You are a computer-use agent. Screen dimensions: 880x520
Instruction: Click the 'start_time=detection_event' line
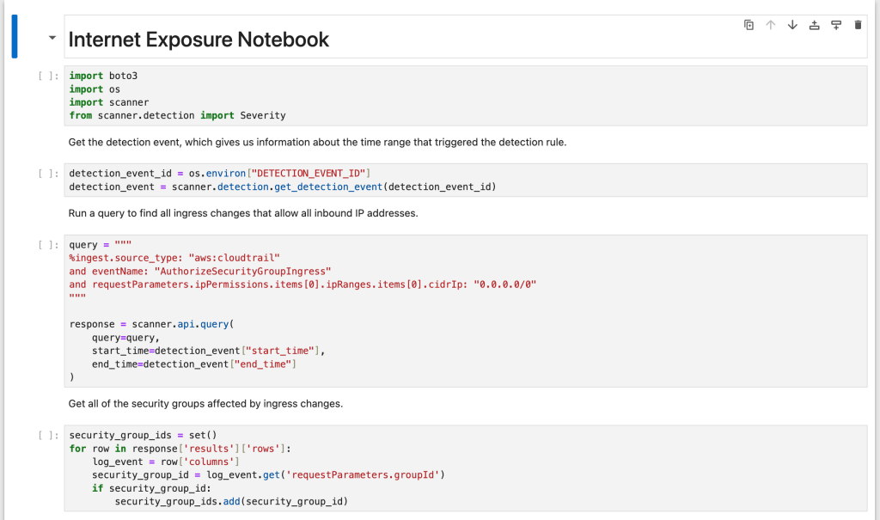208,351
